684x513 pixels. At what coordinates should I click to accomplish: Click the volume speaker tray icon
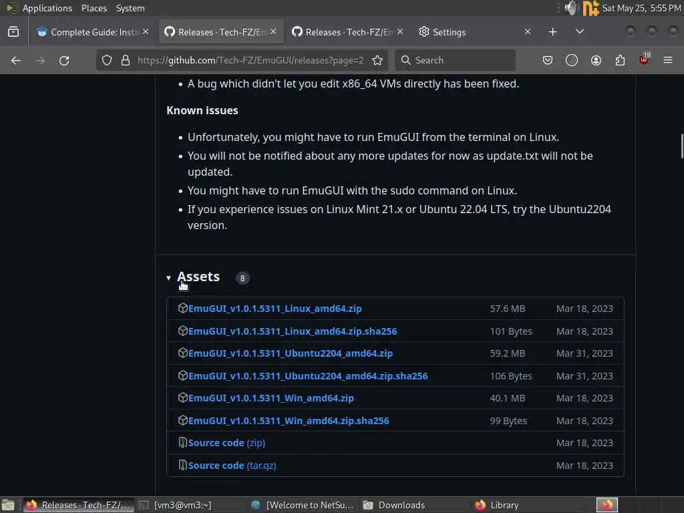pyautogui.click(x=570, y=8)
